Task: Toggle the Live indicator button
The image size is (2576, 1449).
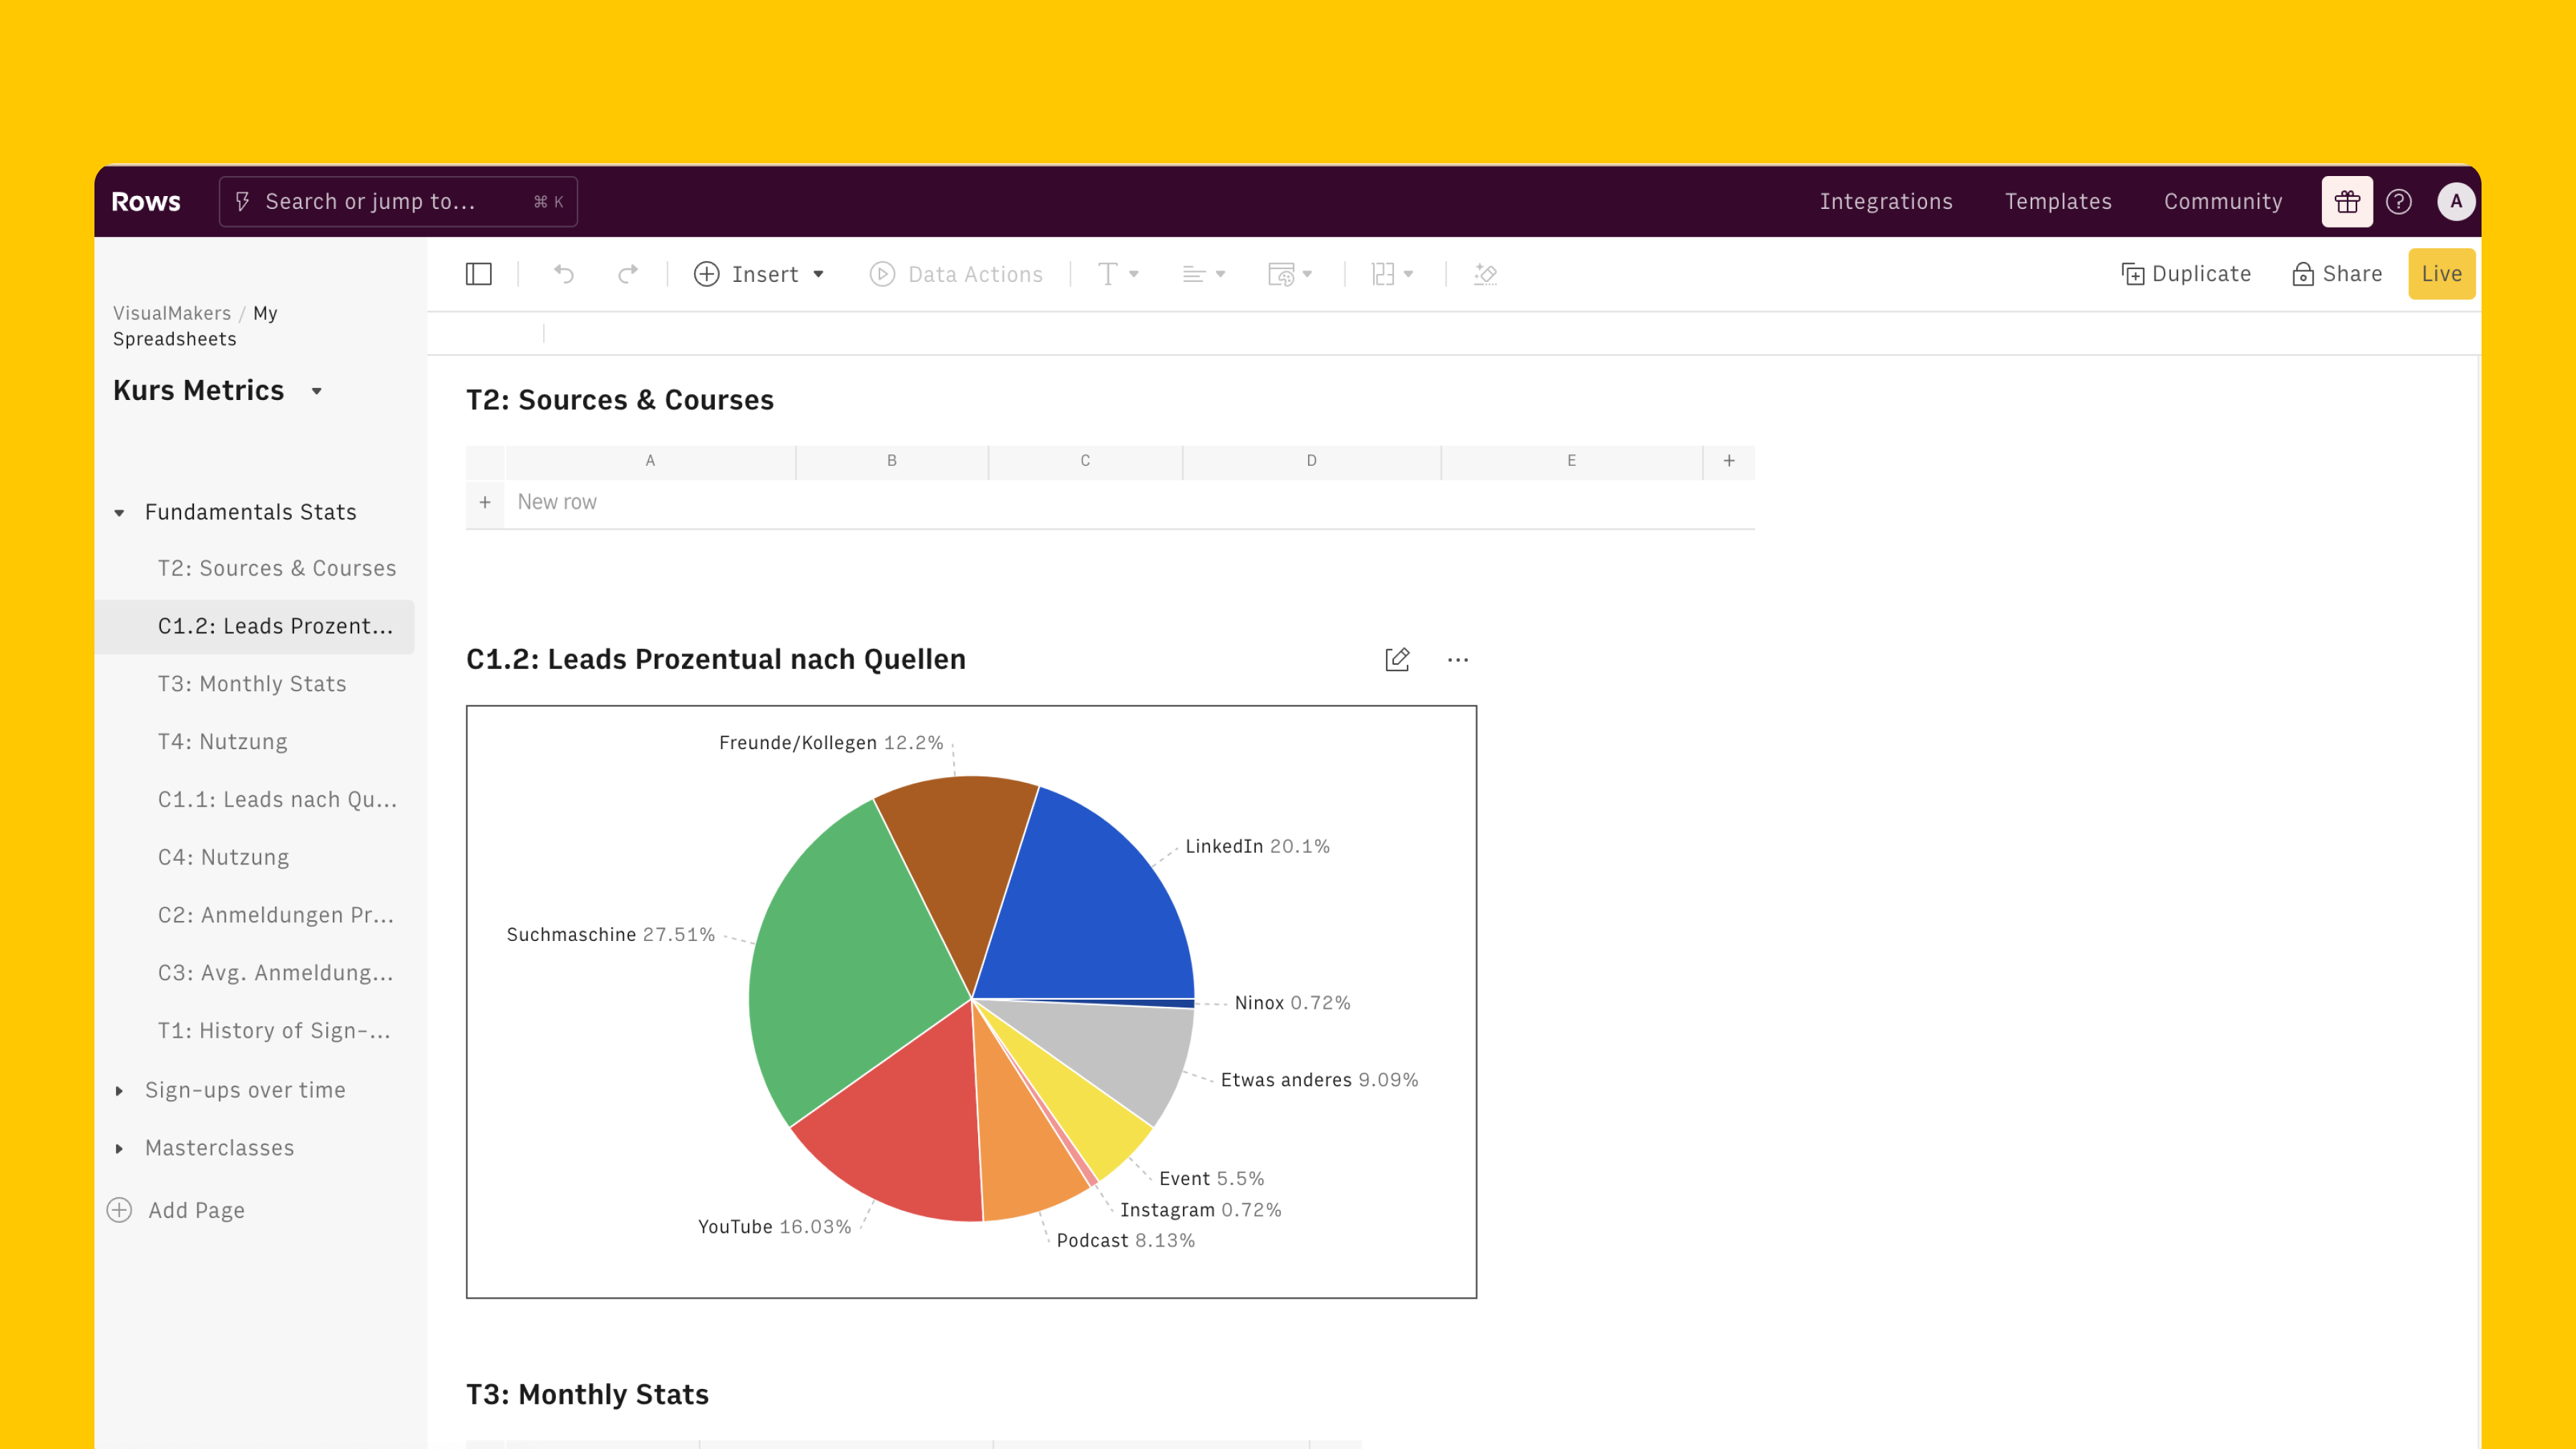Action: pos(2440,273)
